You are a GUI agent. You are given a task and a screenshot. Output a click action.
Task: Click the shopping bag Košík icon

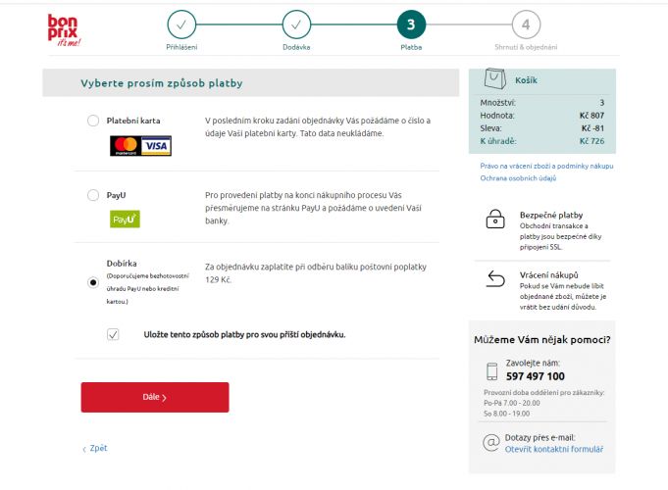[x=495, y=78]
